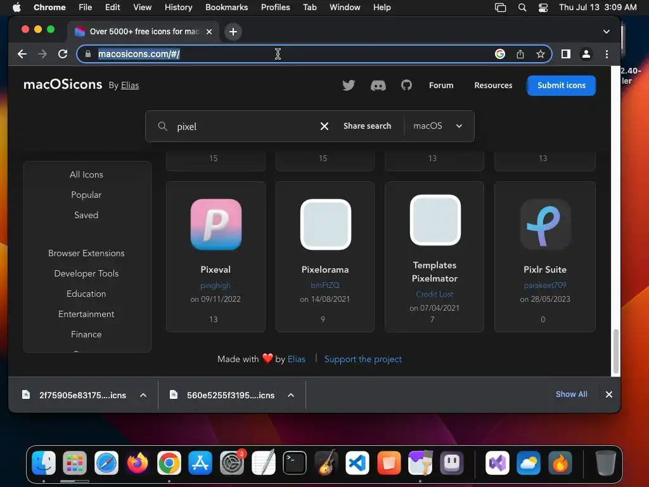Open the tab search chevron
Screen dimensions: 649x487
(607, 32)
